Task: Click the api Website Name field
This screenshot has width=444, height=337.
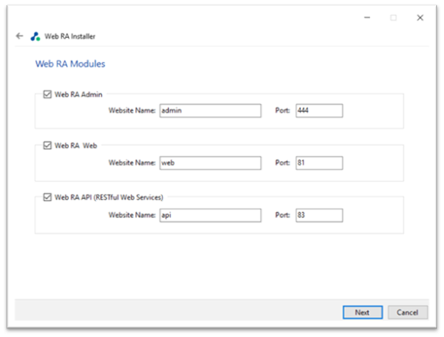Action: (210, 215)
